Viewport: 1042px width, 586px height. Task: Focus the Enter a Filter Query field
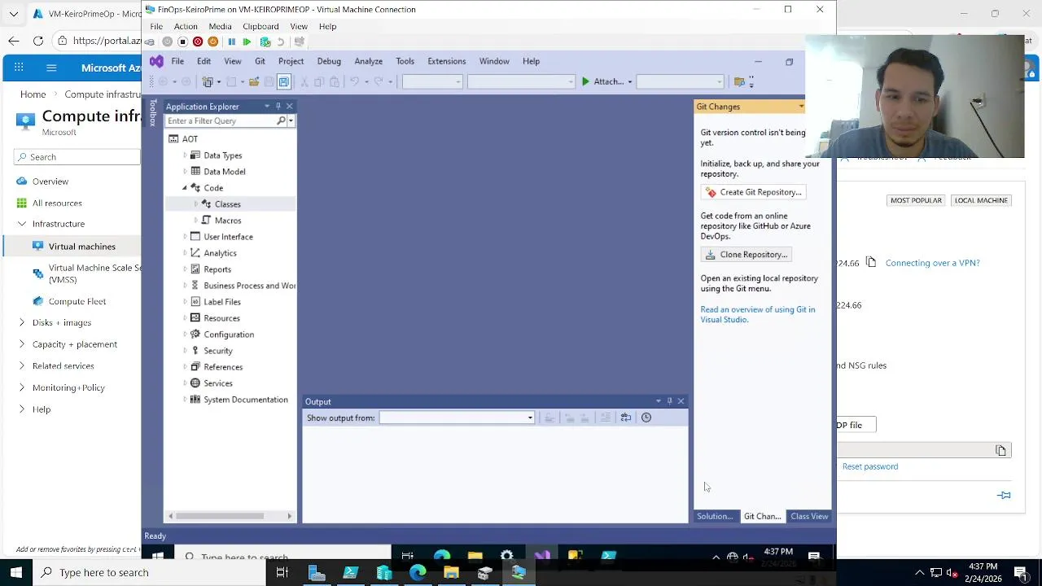221,121
